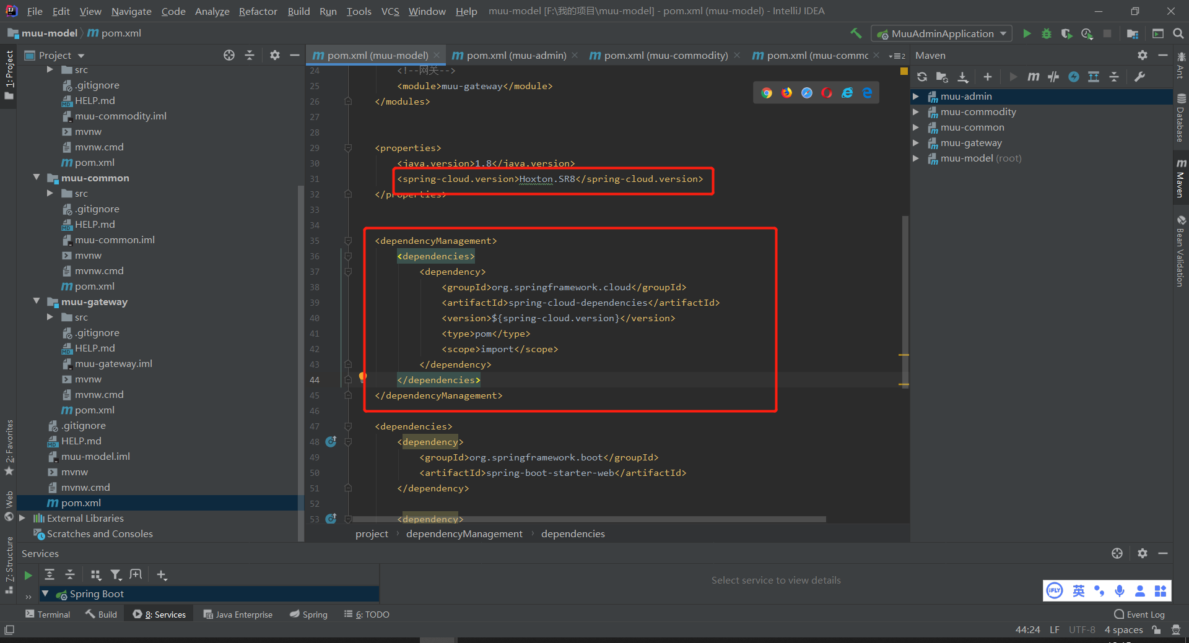Open in Safari browser icon
Viewport: 1189px width, 643px height.
point(807,93)
